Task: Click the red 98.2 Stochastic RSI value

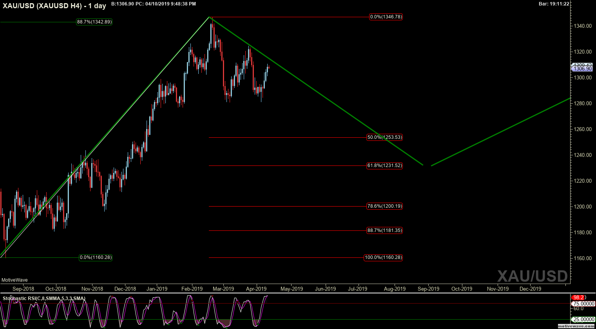Action: pyautogui.click(x=578, y=298)
